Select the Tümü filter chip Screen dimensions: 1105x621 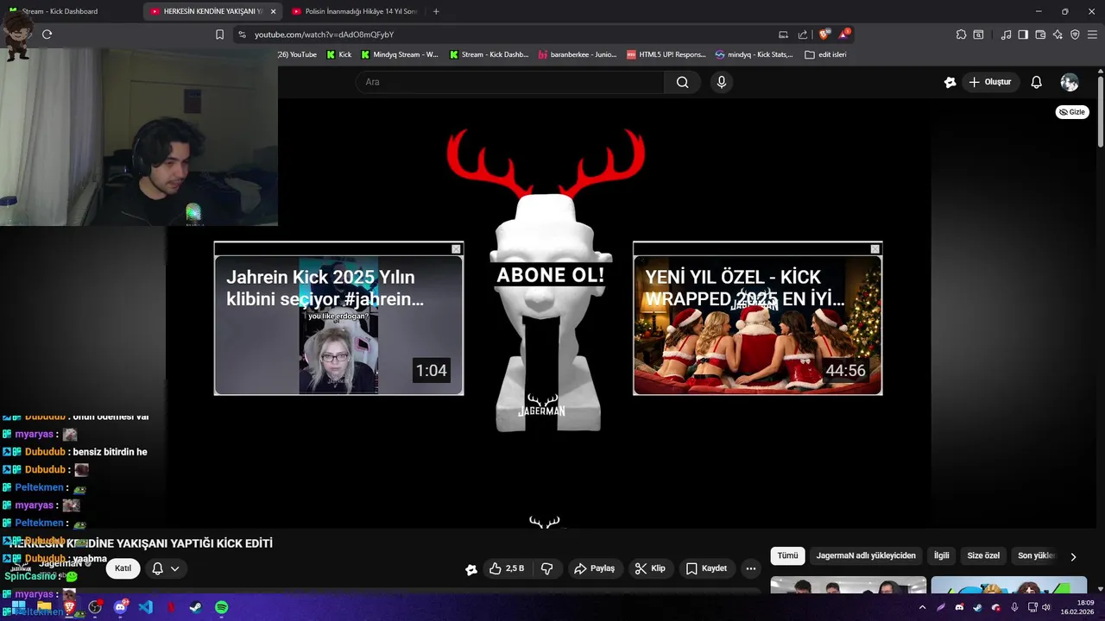[x=788, y=556]
